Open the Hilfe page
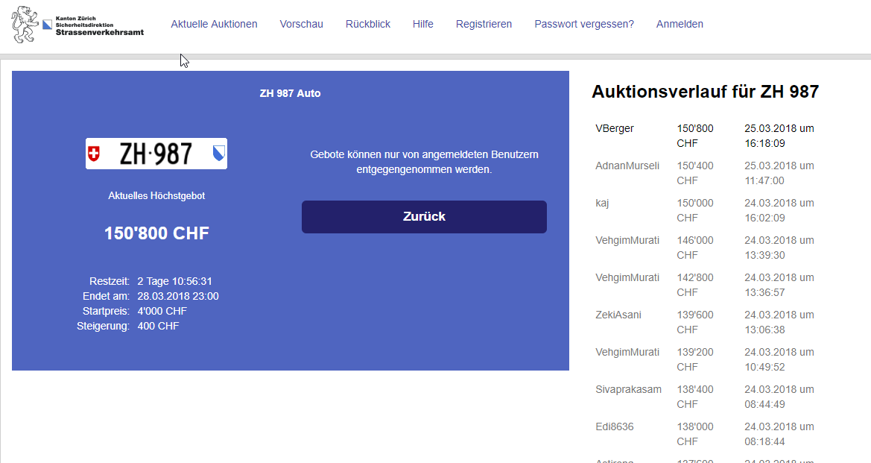The image size is (871, 463). point(422,24)
